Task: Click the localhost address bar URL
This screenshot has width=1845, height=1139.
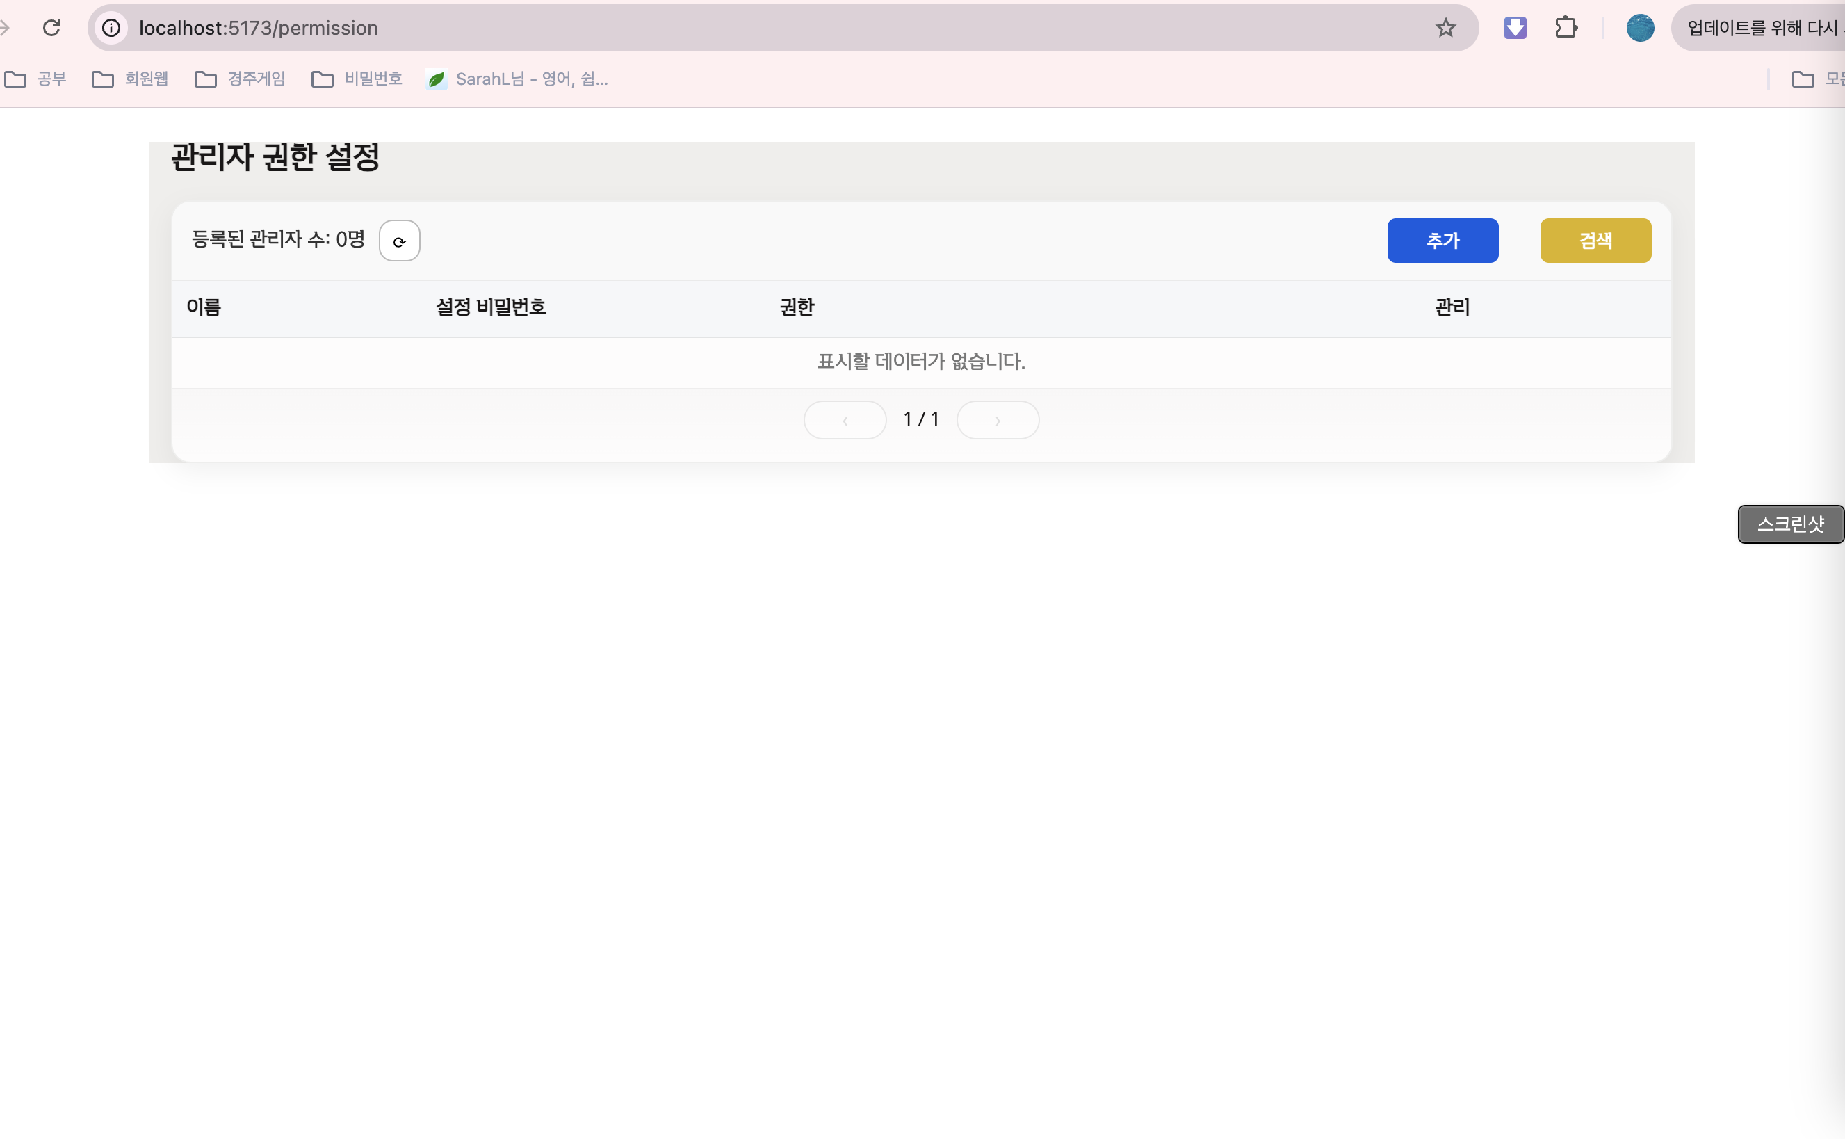Action: click(x=259, y=28)
